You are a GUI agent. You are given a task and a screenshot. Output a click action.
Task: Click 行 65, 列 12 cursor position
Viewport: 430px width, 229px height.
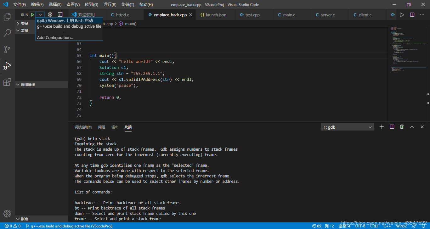[323, 226]
